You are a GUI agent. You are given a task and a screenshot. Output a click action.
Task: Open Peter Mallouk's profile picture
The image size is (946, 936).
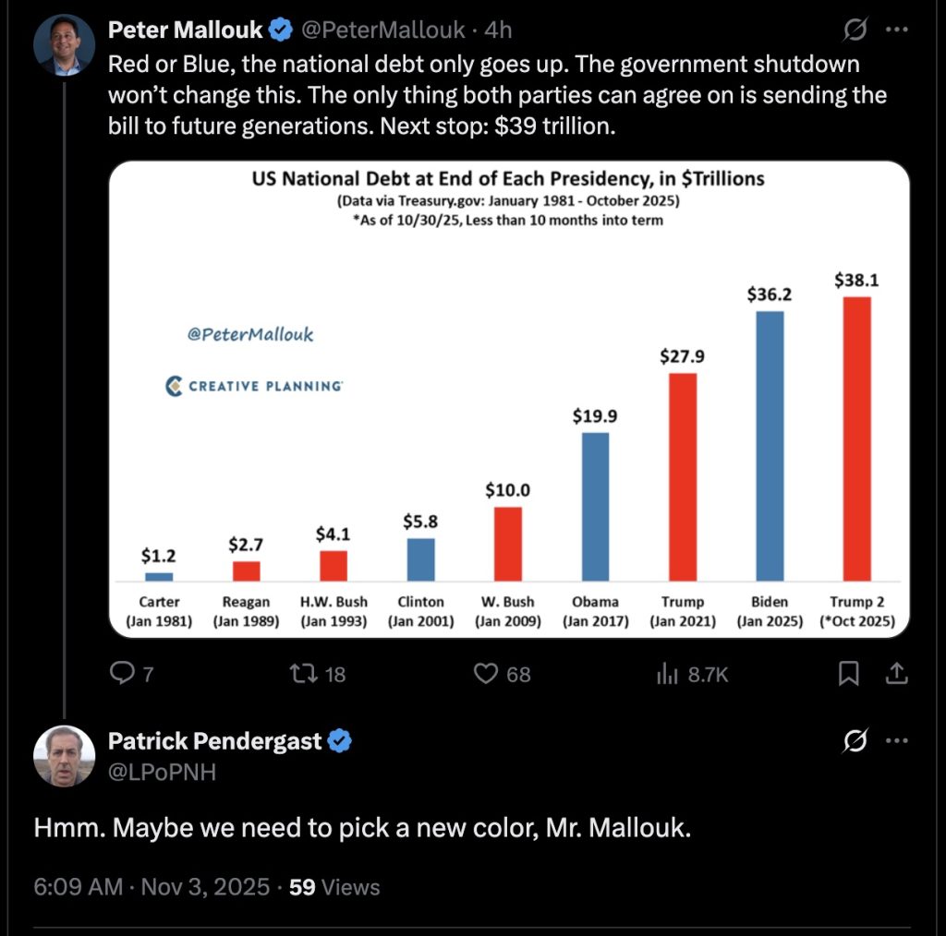(x=65, y=44)
